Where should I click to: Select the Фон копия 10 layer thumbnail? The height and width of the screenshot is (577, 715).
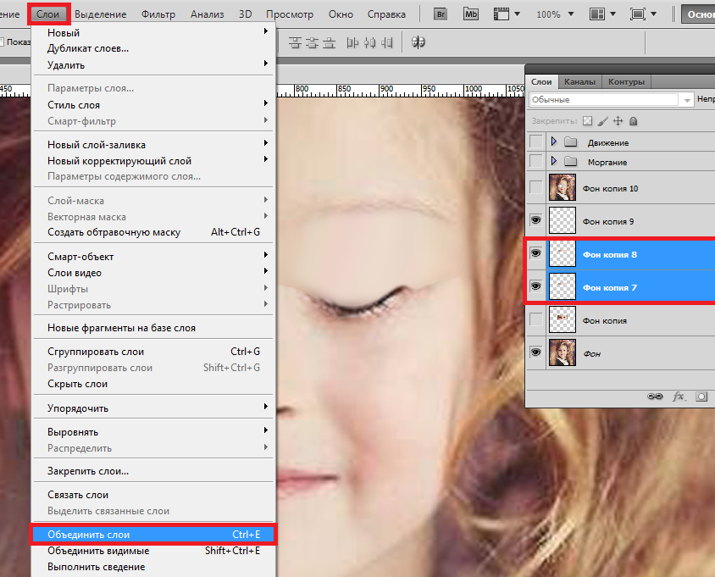pyautogui.click(x=563, y=187)
